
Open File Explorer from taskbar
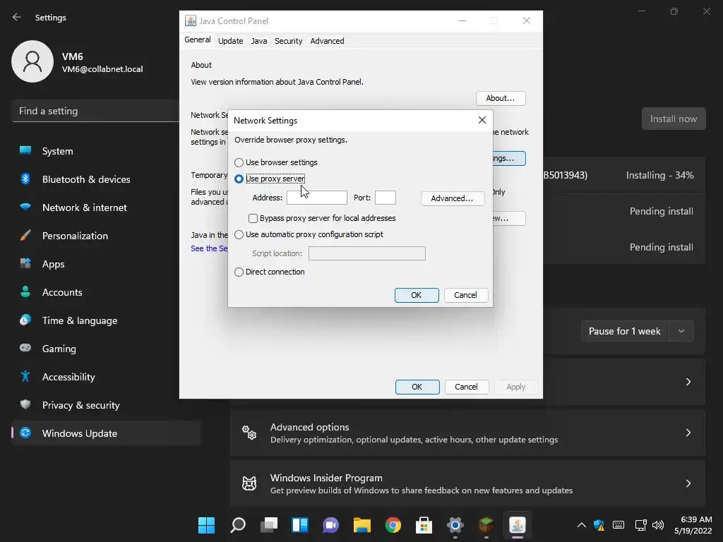[x=362, y=525]
